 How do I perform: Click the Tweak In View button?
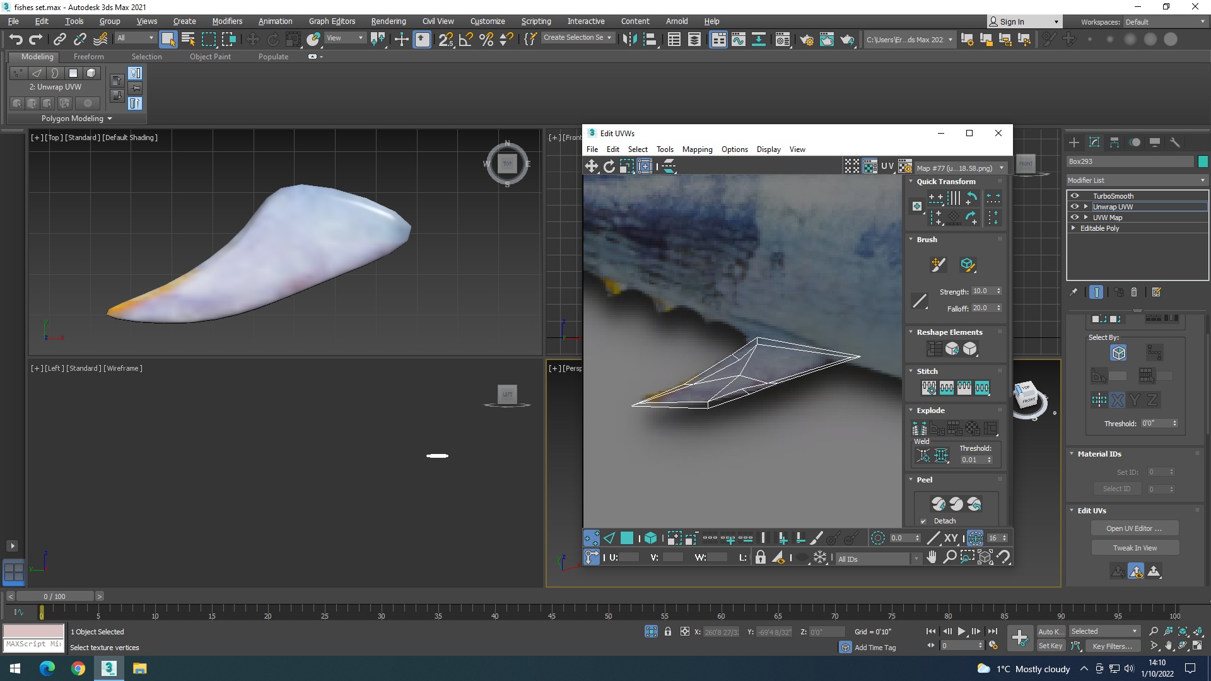(x=1134, y=548)
